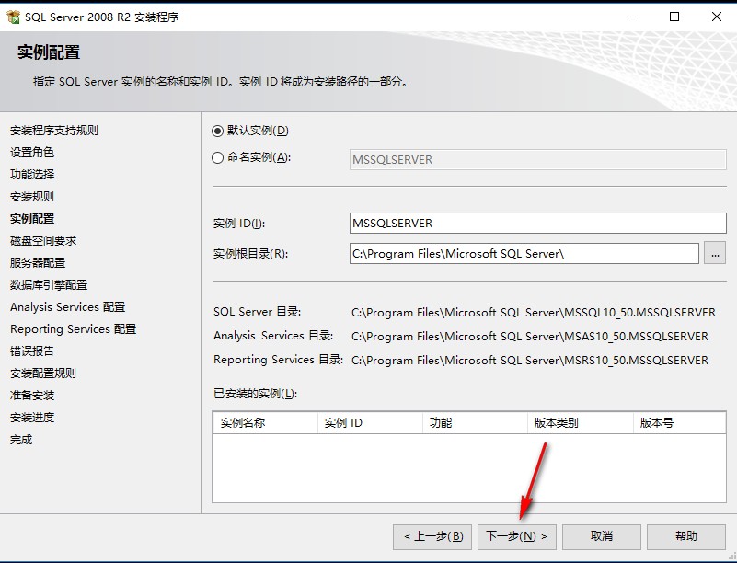Click the 实例 ID column header in table
The height and width of the screenshot is (563, 737).
(x=371, y=423)
